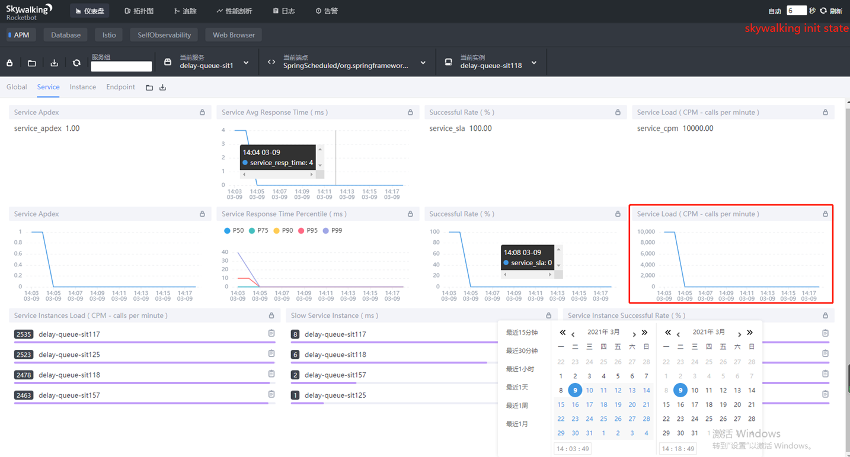This screenshot has height=457, width=850.
Task: Click clipboard icon for delay-queue-sit157 with 2463 CPM
Action: click(x=271, y=394)
